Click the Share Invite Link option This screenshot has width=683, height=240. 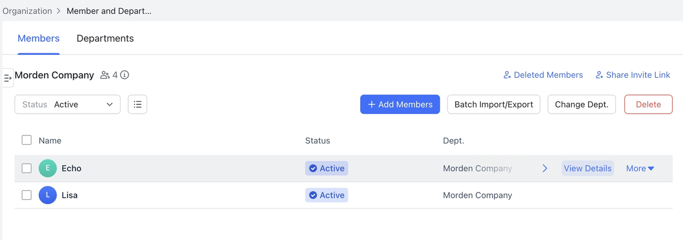pyautogui.click(x=632, y=75)
